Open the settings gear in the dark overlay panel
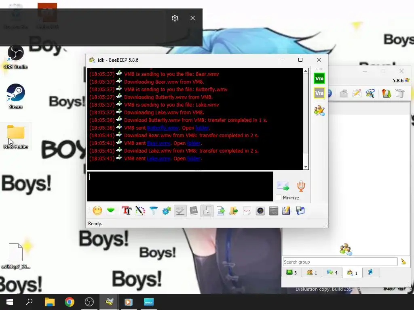The height and width of the screenshot is (310, 414). 175,18
